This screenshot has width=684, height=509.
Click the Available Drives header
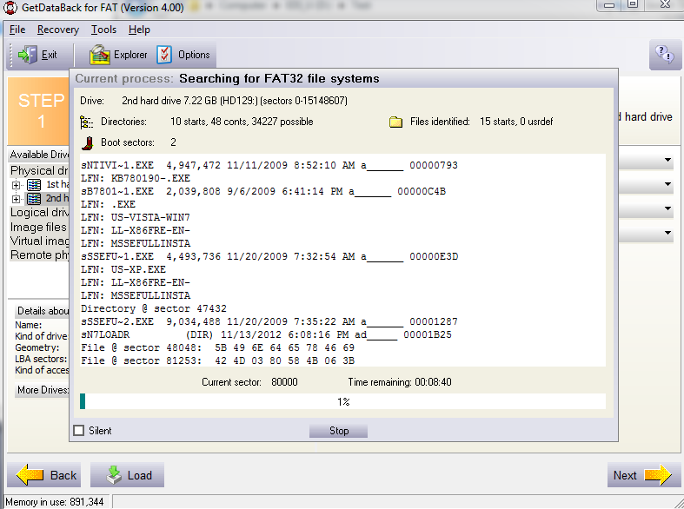coord(39,155)
